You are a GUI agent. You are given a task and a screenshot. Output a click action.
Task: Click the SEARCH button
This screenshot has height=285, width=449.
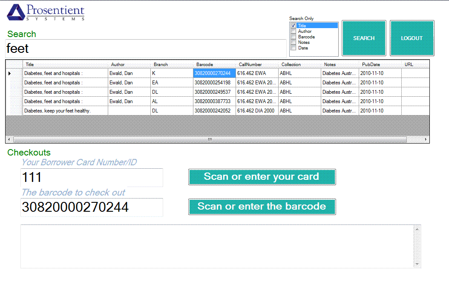click(x=364, y=38)
